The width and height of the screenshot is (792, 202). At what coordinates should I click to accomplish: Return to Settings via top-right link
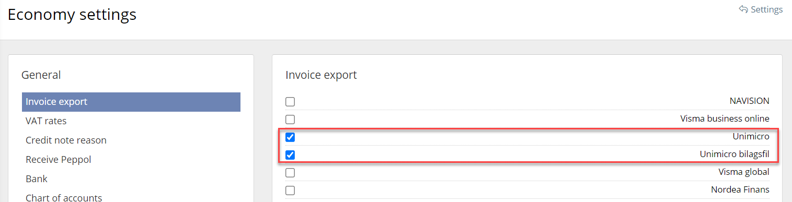point(761,9)
